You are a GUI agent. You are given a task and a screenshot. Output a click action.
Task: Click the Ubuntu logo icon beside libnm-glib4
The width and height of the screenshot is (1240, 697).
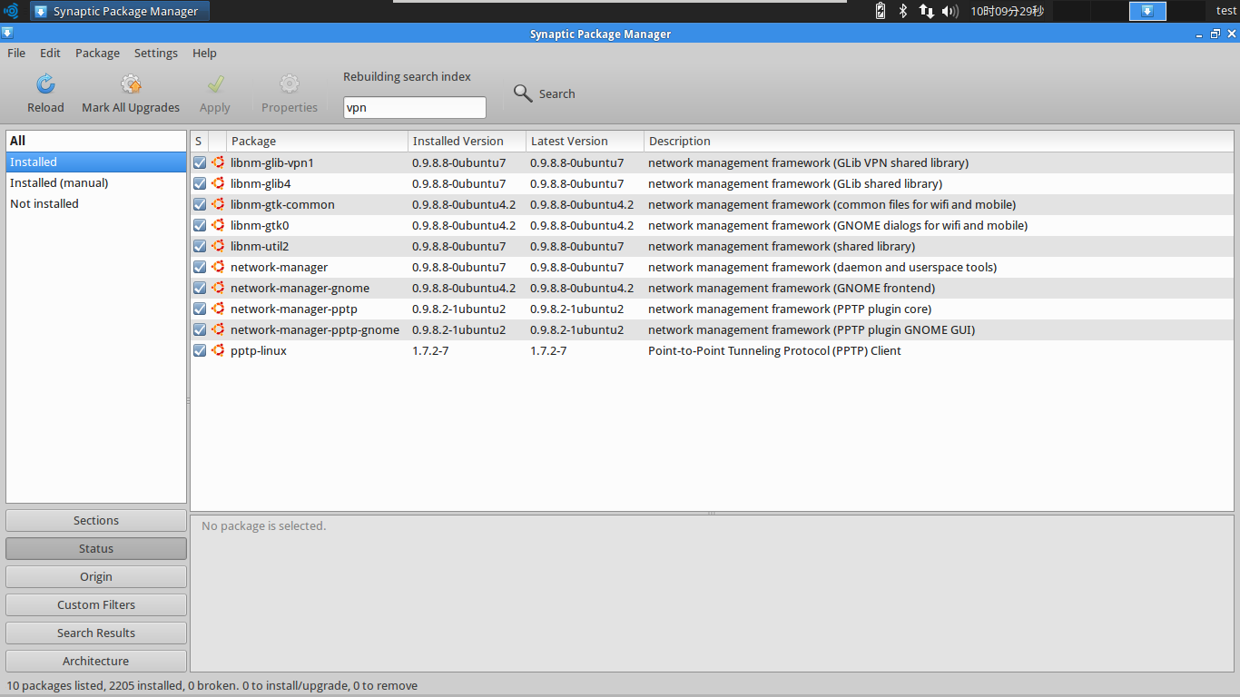(x=218, y=183)
